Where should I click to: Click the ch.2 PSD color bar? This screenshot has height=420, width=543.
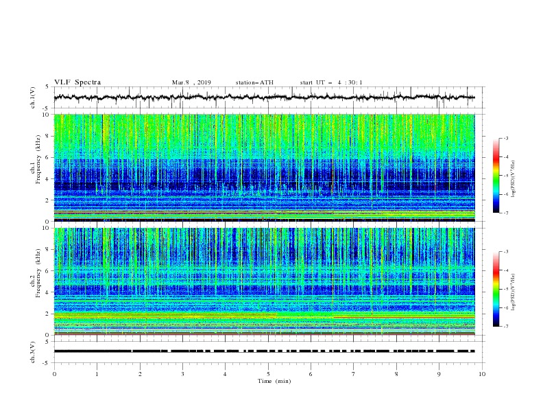(496, 289)
